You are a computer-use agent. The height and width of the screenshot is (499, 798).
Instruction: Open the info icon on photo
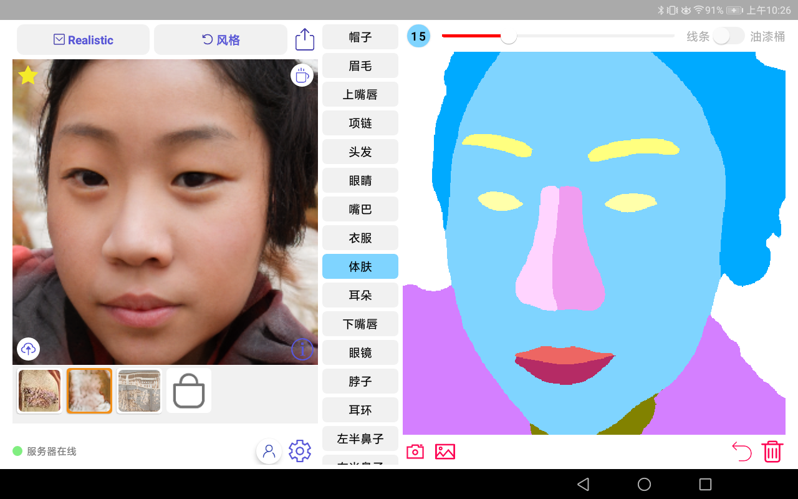point(302,349)
